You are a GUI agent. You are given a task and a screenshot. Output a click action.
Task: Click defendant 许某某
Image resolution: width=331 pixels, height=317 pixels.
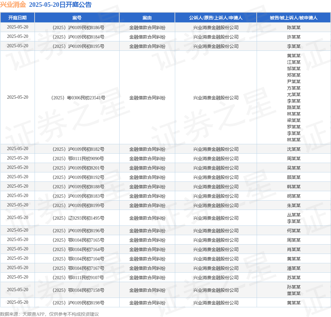294,37
